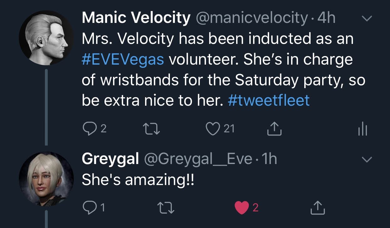Open the @manicvelocity handle
This screenshot has width=390, height=228.
(x=252, y=19)
